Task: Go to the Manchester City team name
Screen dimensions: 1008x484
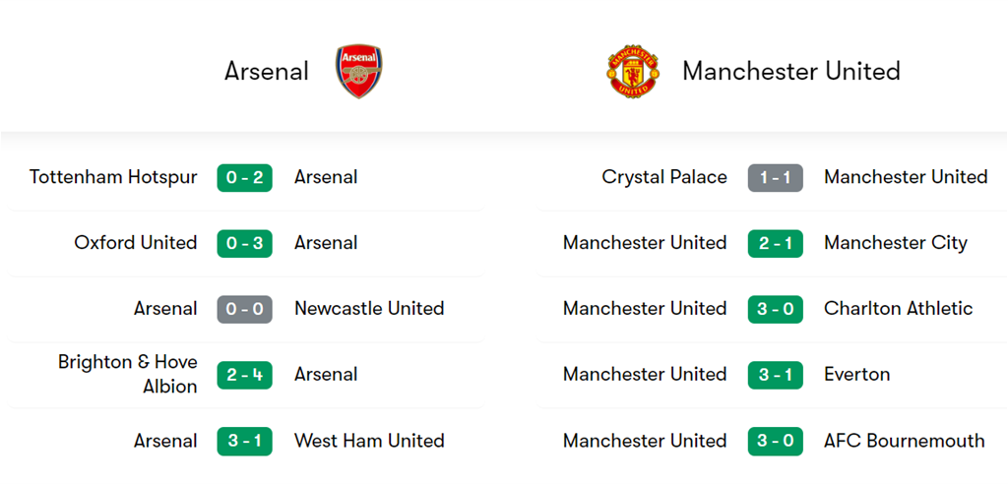Action: (896, 243)
